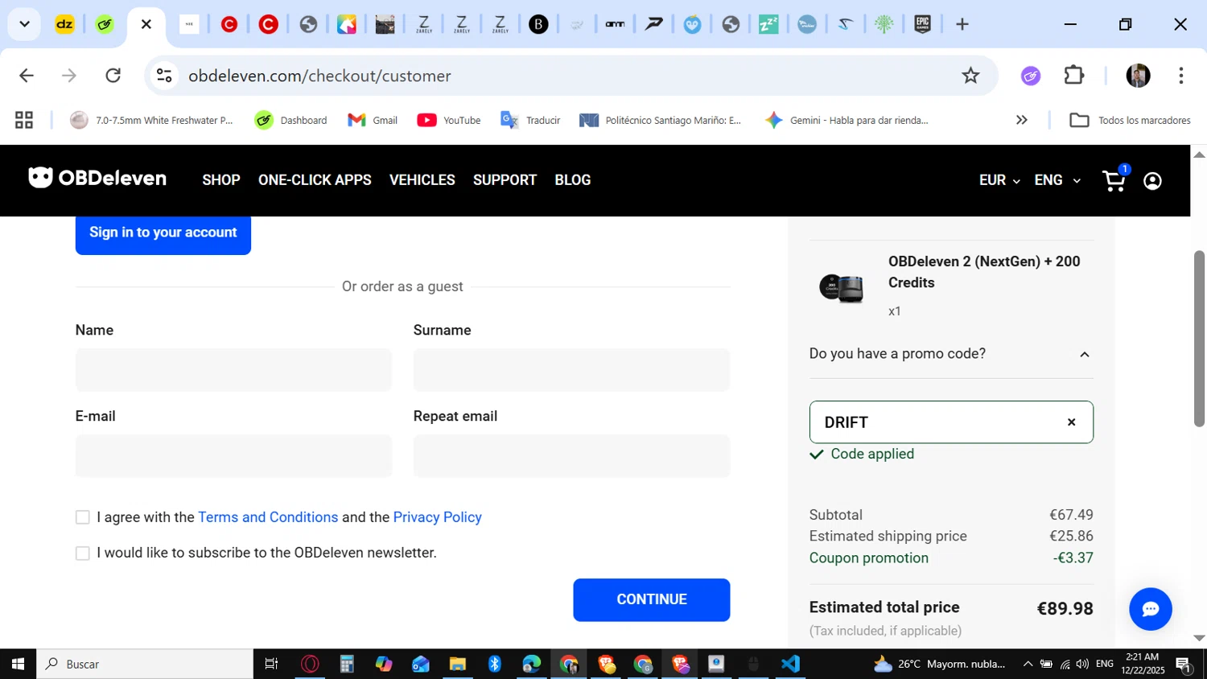Focus the Name input field

coord(233,370)
